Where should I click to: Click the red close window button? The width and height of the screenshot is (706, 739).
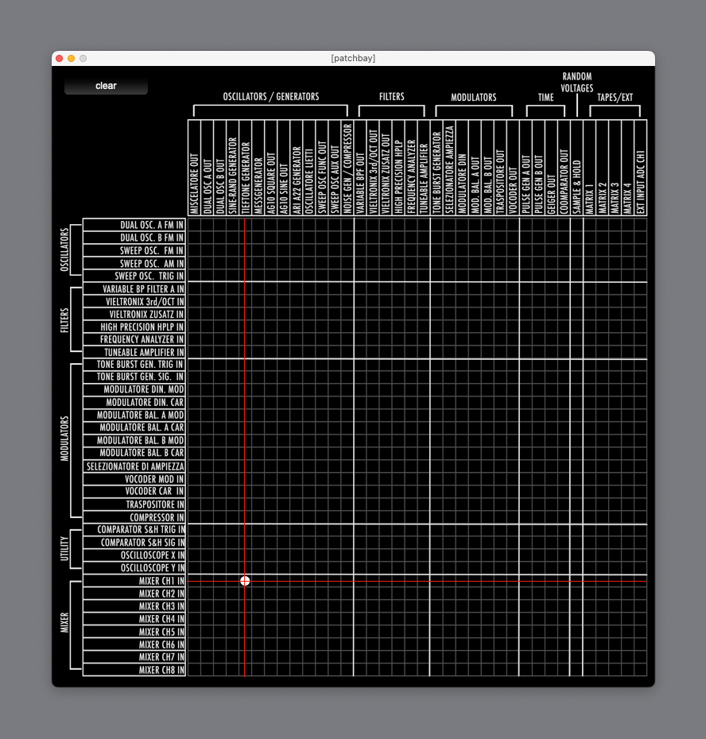point(59,59)
